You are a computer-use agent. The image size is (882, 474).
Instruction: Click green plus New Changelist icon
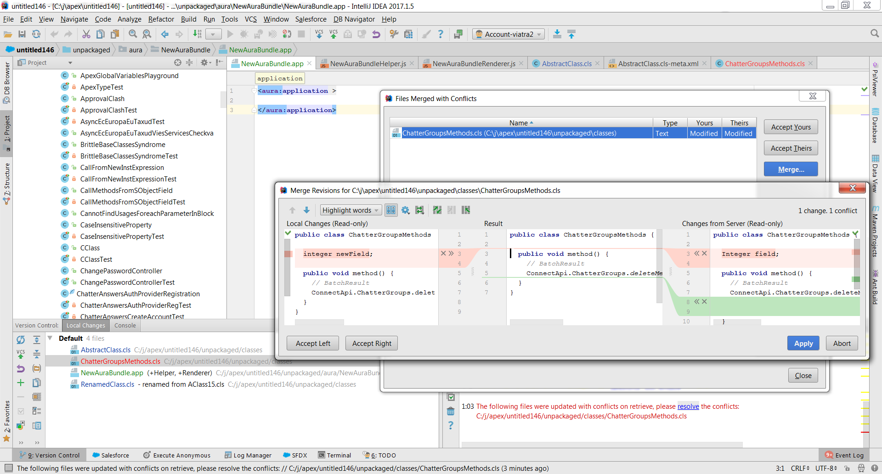coord(21,383)
